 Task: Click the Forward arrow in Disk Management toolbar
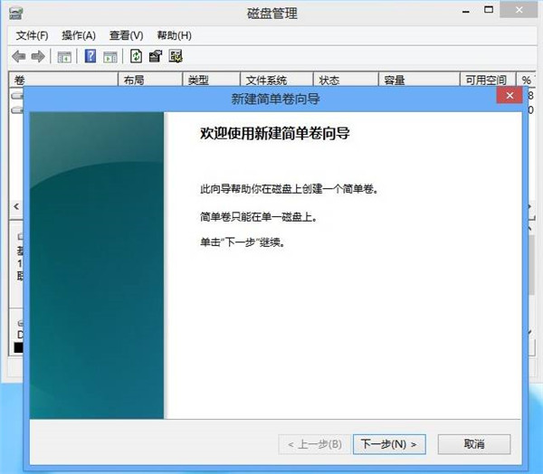click(38, 56)
